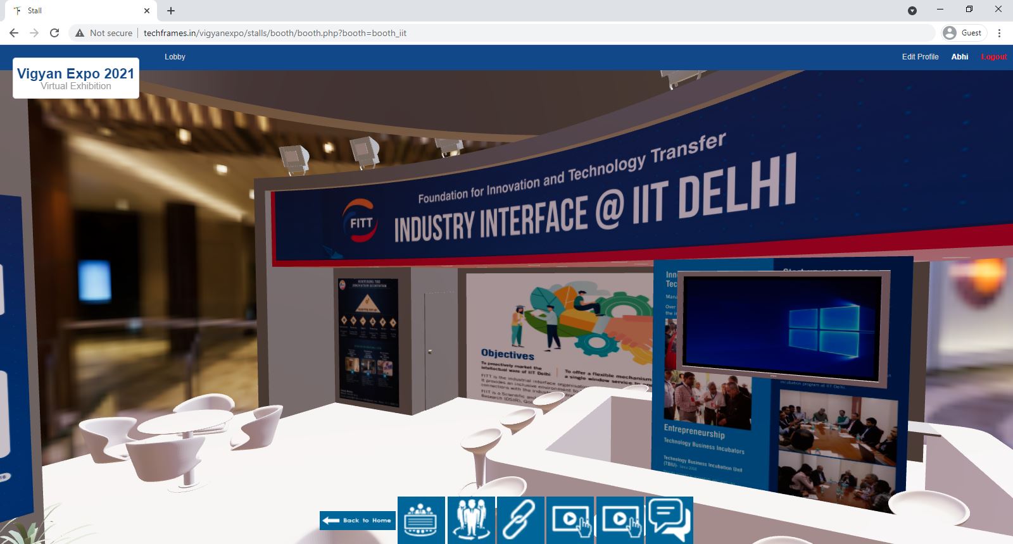The width and height of the screenshot is (1013, 544).
Task: Click the Logout link
Action: click(993, 57)
